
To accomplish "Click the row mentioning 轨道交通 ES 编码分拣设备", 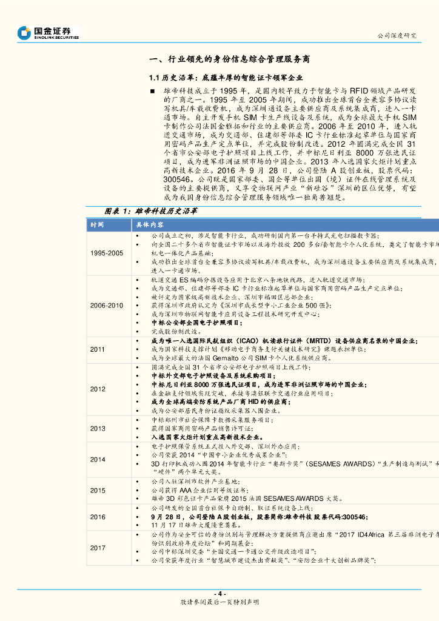I will 258,280.
